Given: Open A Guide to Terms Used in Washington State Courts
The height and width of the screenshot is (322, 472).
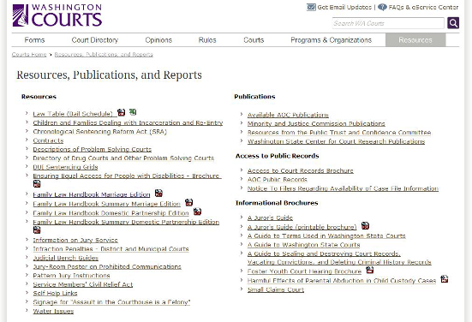Looking at the screenshot, I should 326,236.
